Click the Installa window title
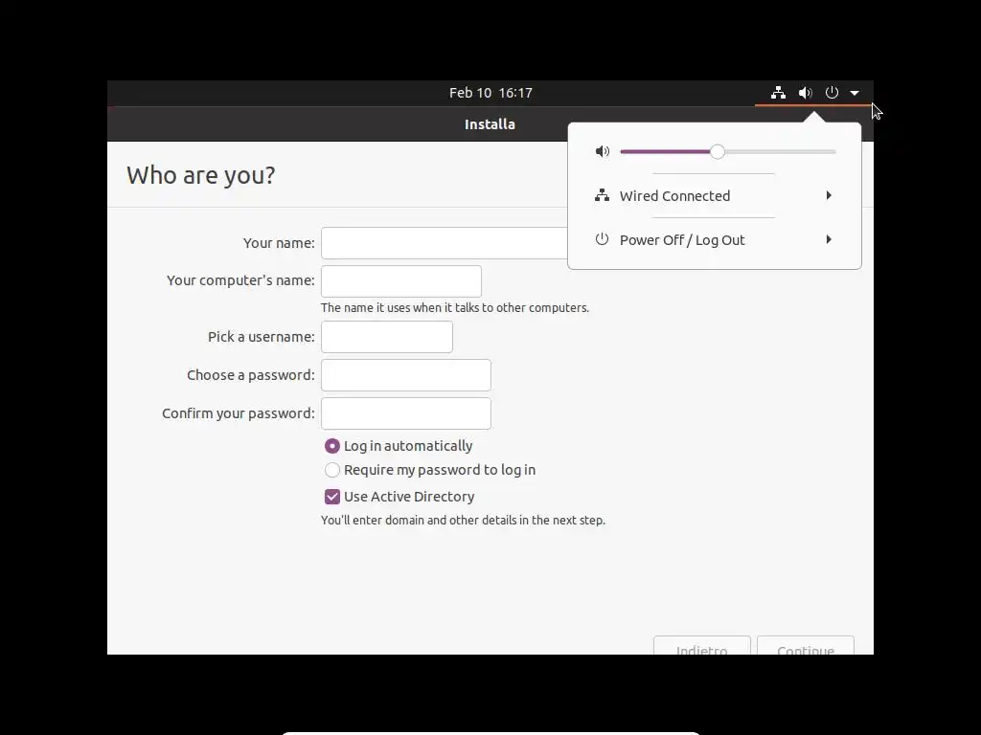This screenshot has height=735, width=981. coord(490,124)
